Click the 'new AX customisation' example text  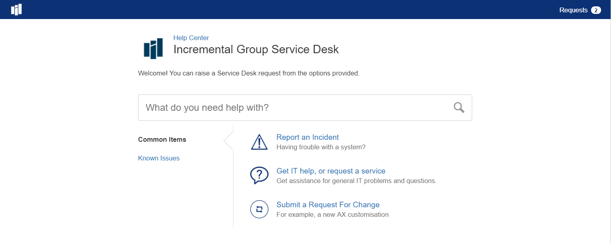click(x=332, y=214)
